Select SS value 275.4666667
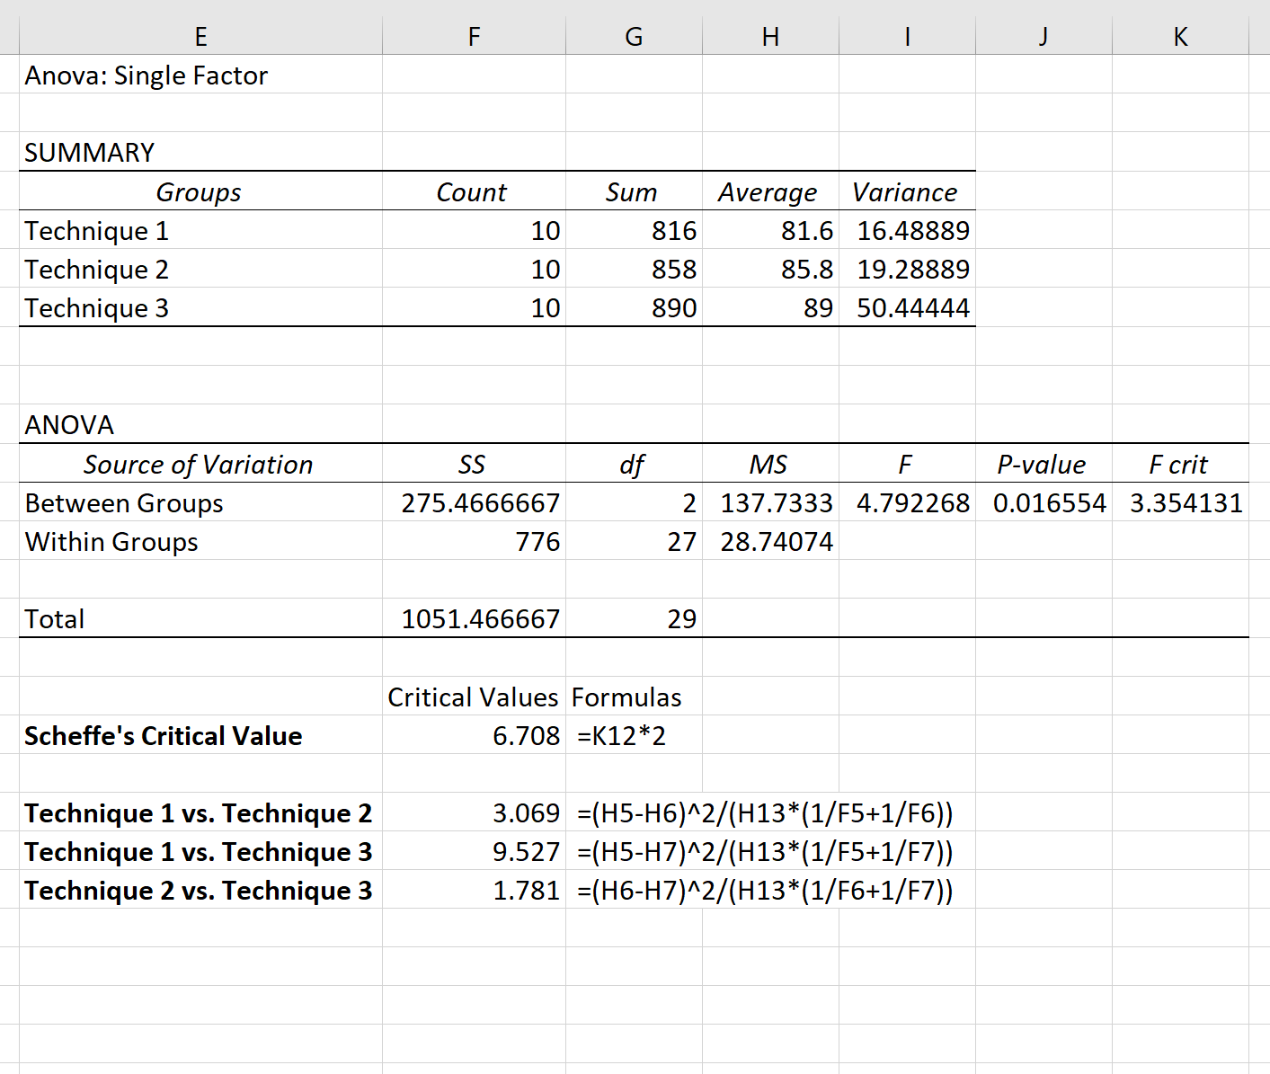The height and width of the screenshot is (1074, 1270). 474,502
